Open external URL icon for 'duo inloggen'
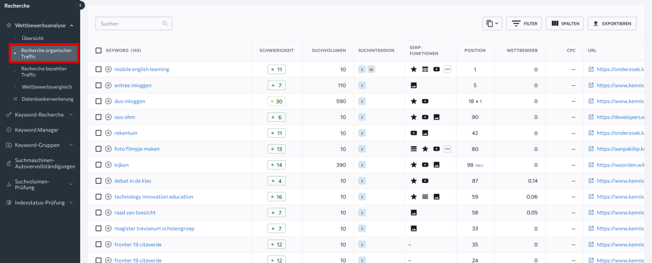 coord(591,101)
